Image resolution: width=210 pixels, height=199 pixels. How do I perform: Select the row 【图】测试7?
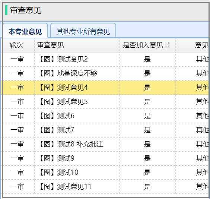tap(105, 130)
